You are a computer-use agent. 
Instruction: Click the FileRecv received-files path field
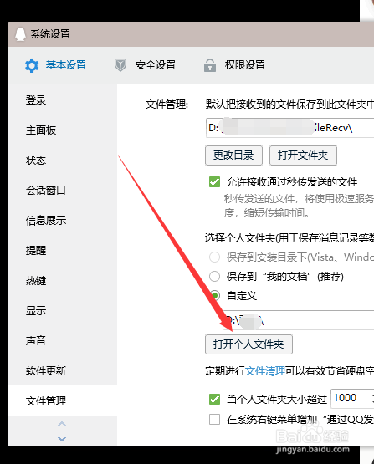click(x=289, y=128)
